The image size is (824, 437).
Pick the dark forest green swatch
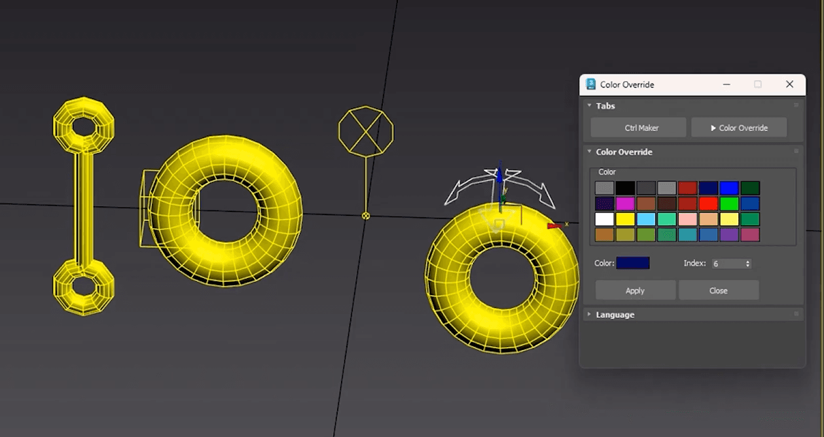click(x=750, y=188)
